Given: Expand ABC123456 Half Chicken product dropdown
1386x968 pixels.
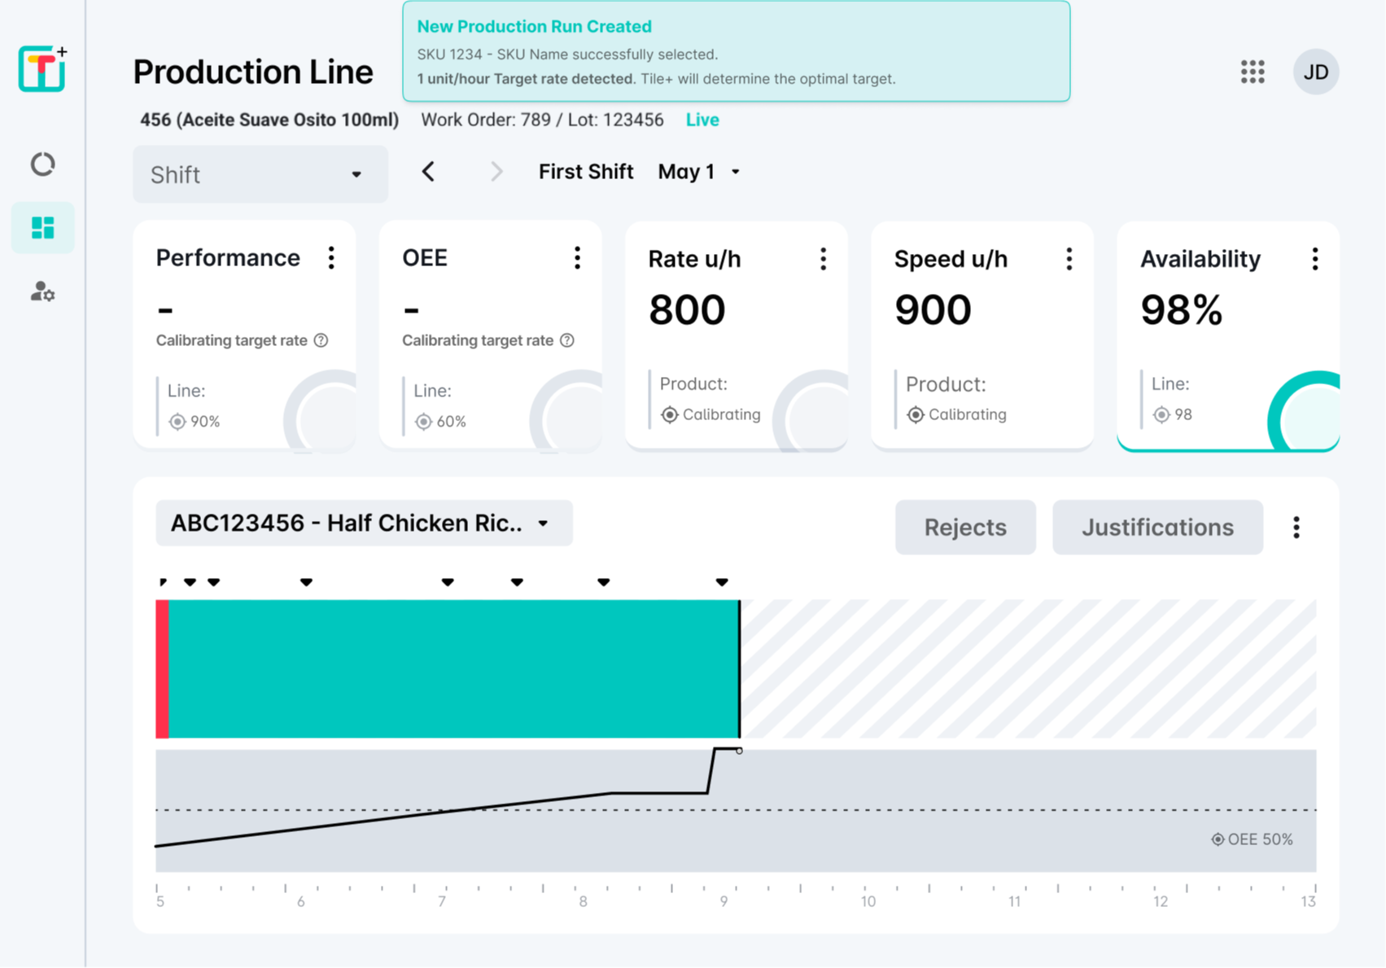Looking at the screenshot, I should point(363,523).
